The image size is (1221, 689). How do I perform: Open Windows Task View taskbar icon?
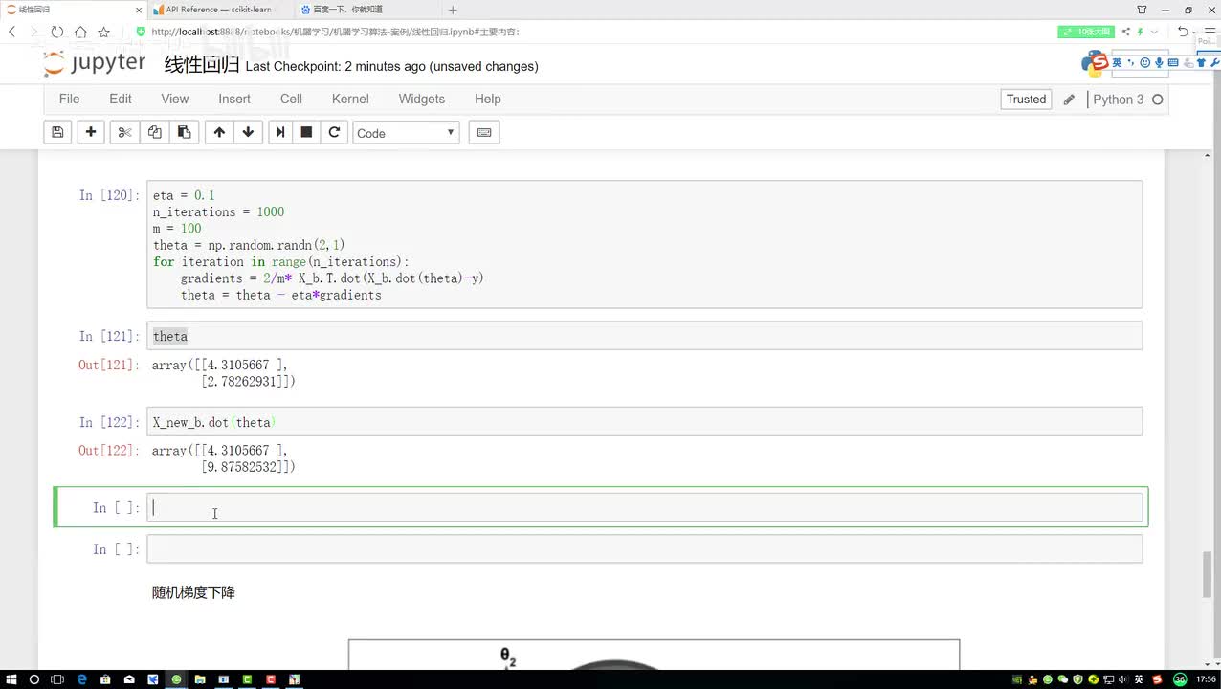point(57,679)
